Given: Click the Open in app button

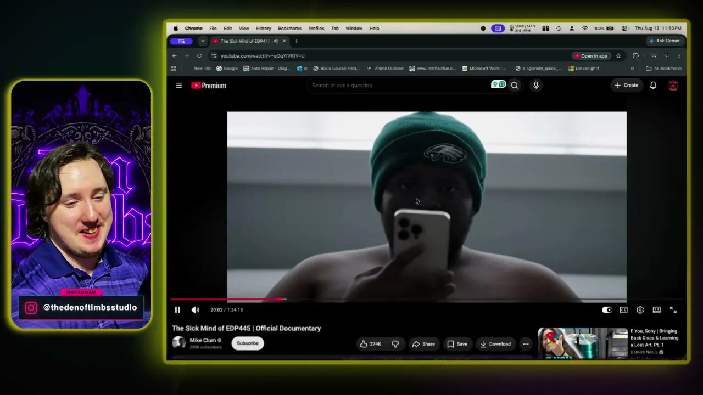Looking at the screenshot, I should click(591, 55).
